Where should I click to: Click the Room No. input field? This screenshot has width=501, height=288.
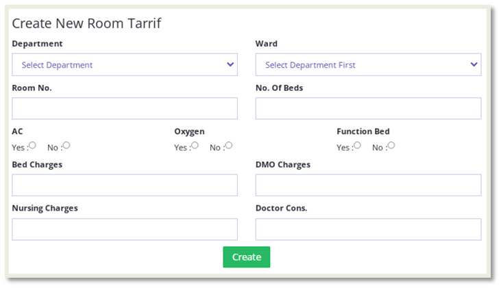point(124,108)
